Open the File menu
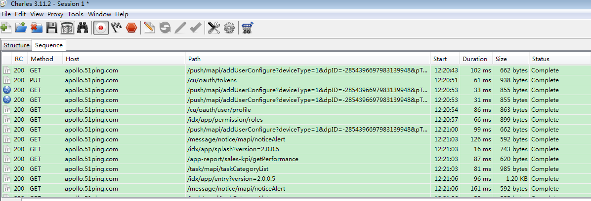The width and height of the screenshot is (591, 201). click(x=6, y=14)
